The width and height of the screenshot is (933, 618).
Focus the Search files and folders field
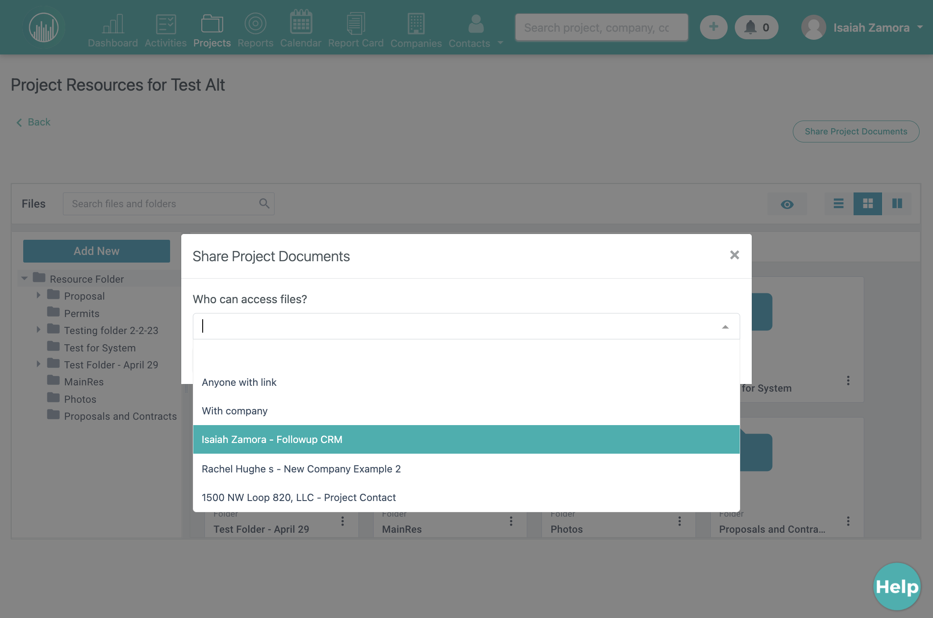(x=168, y=204)
